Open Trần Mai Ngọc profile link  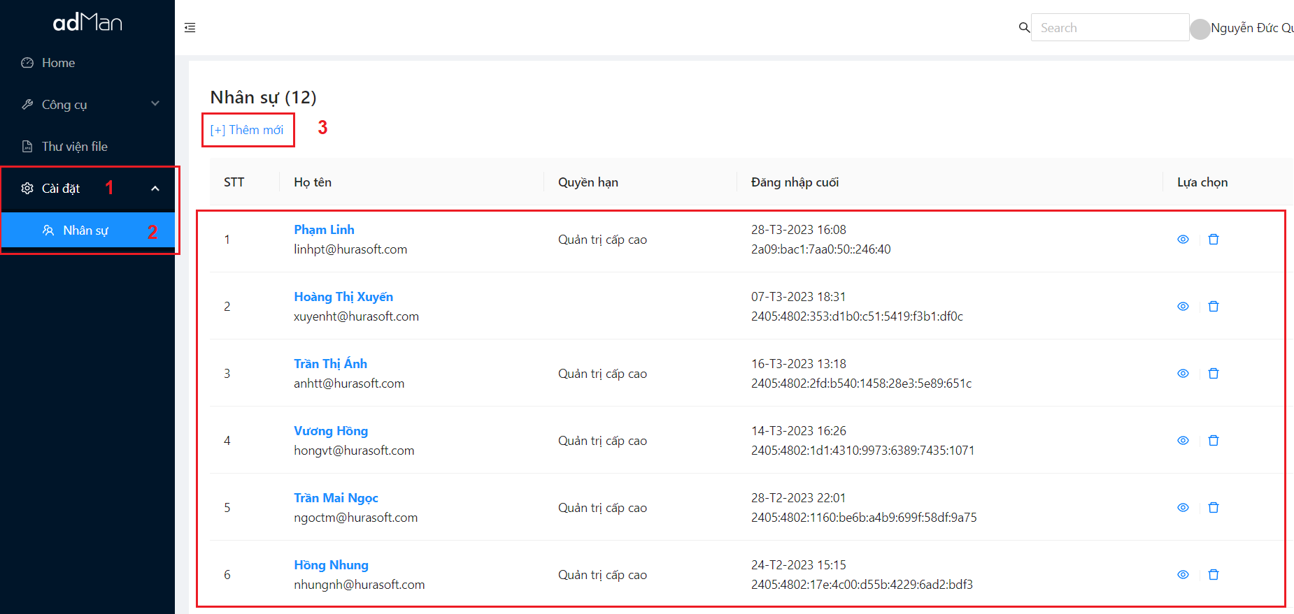click(336, 498)
